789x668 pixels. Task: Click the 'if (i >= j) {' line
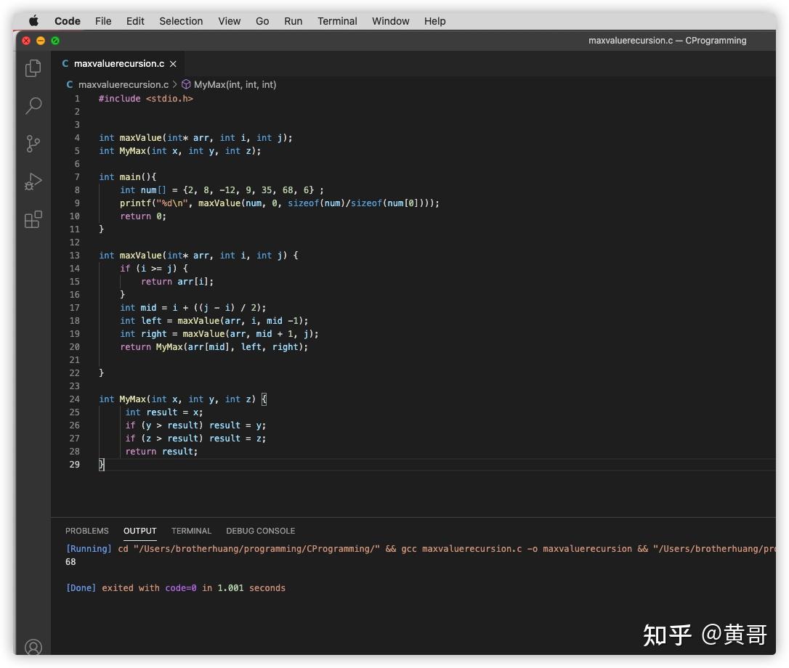[x=154, y=269]
